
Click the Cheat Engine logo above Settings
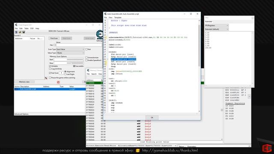tap(100, 35)
